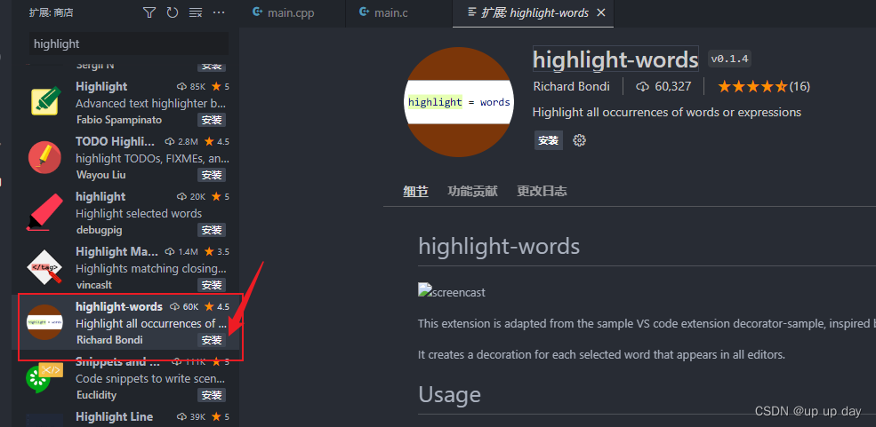Install highlight-words from the list entry

click(212, 340)
